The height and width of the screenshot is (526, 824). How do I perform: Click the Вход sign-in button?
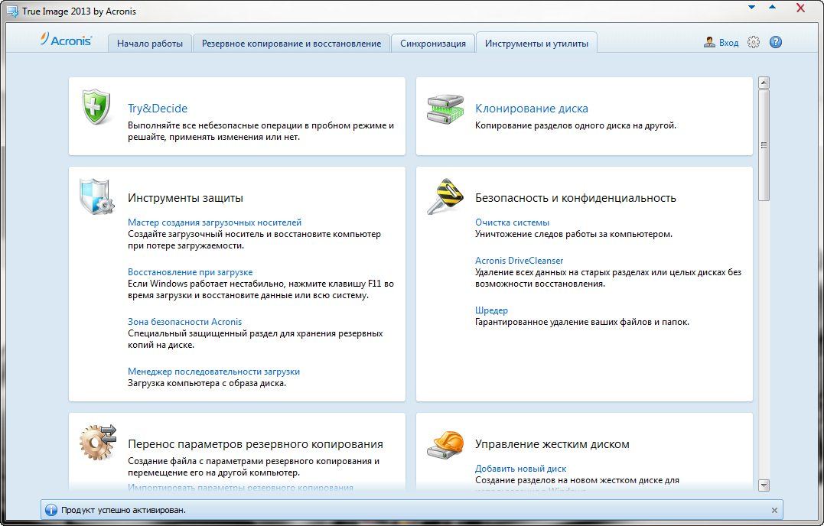[721, 43]
